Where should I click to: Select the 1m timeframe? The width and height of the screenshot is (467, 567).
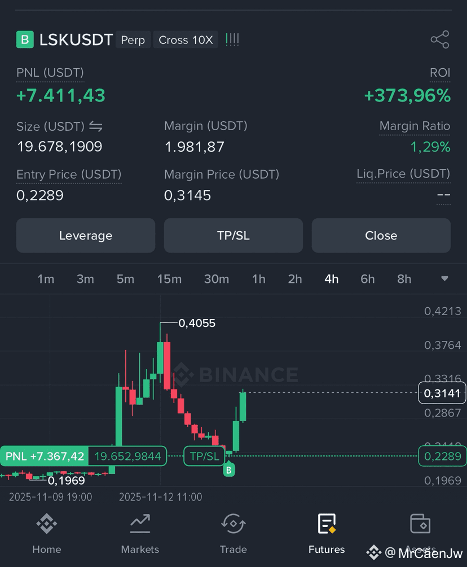click(x=46, y=279)
